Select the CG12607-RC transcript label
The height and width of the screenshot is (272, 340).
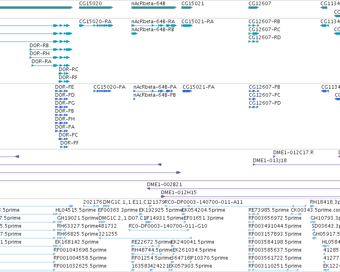264,30
